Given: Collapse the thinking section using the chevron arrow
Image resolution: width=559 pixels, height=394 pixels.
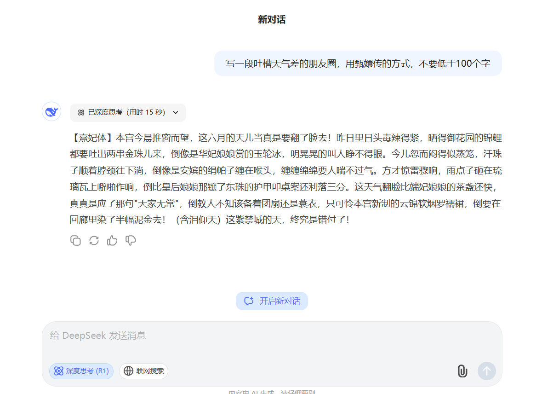Looking at the screenshot, I should (x=176, y=113).
